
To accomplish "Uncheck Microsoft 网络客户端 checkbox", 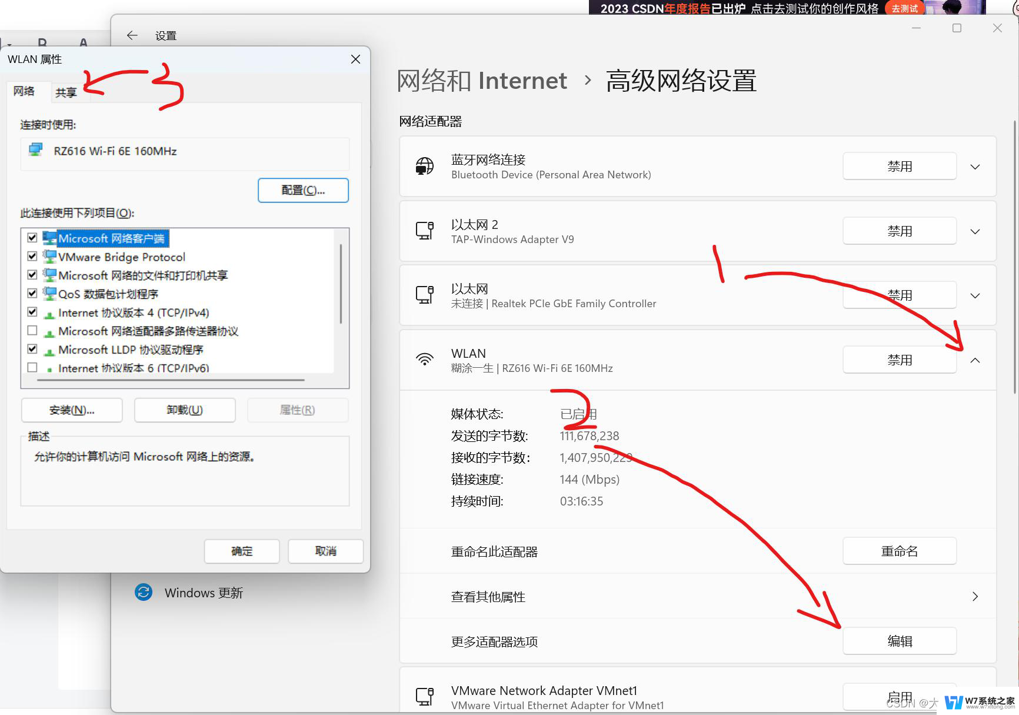I will [32, 238].
